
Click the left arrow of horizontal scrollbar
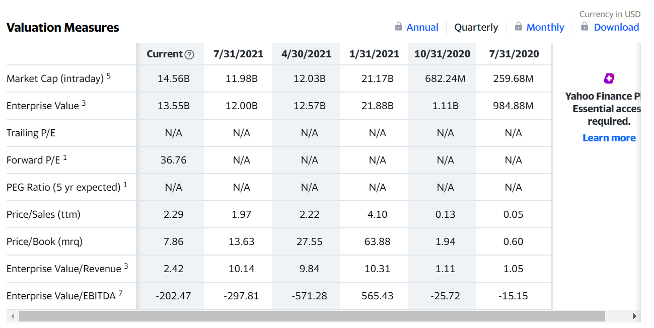pos(12,316)
